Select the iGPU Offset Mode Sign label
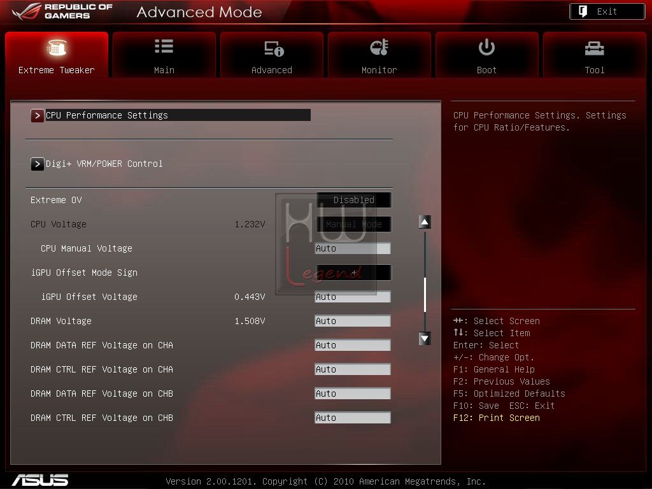Image resolution: width=652 pixels, height=489 pixels. tap(84, 273)
